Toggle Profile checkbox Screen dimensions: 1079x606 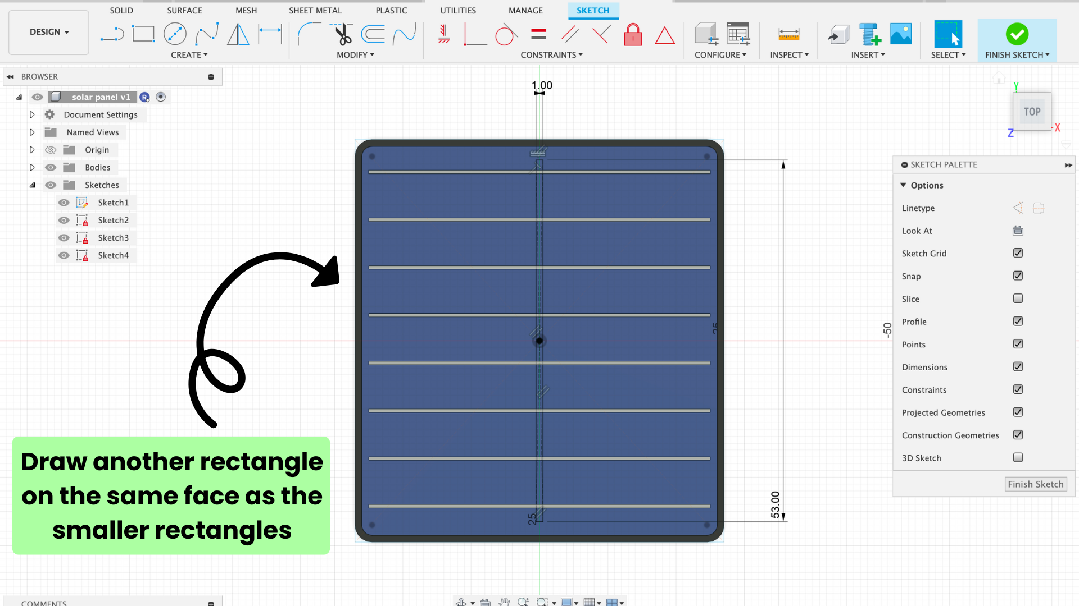(x=1018, y=321)
